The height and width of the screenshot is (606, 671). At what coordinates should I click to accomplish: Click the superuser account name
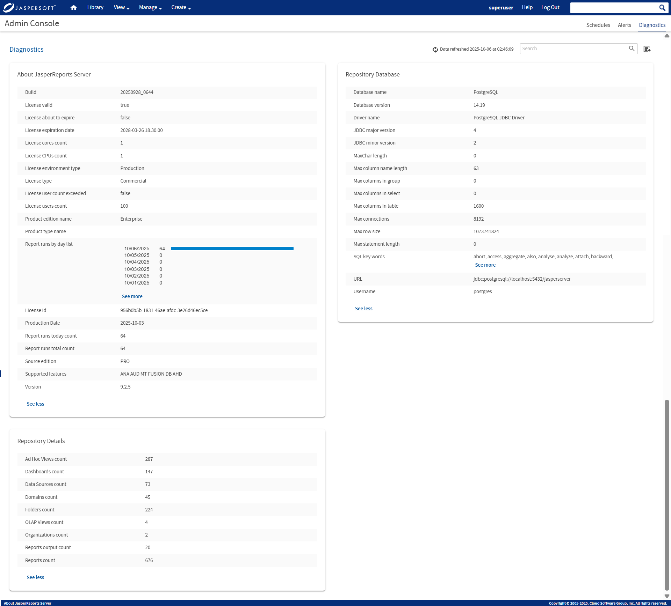tap(501, 8)
